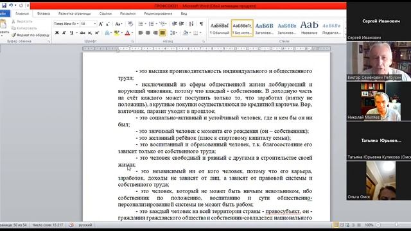Apply text effects glowing A icon

click(107, 33)
